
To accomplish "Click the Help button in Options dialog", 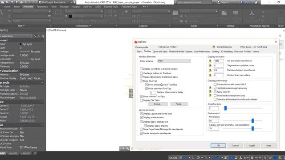I will [269, 145].
